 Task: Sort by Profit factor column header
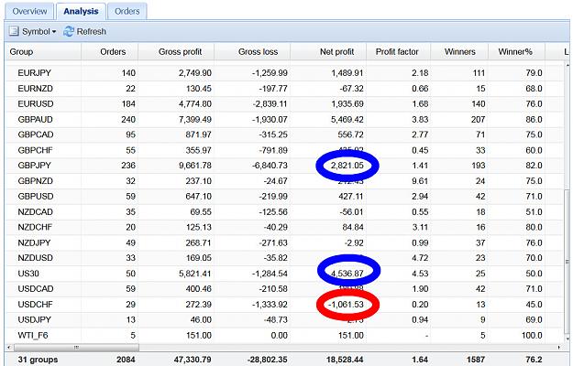[x=398, y=52]
